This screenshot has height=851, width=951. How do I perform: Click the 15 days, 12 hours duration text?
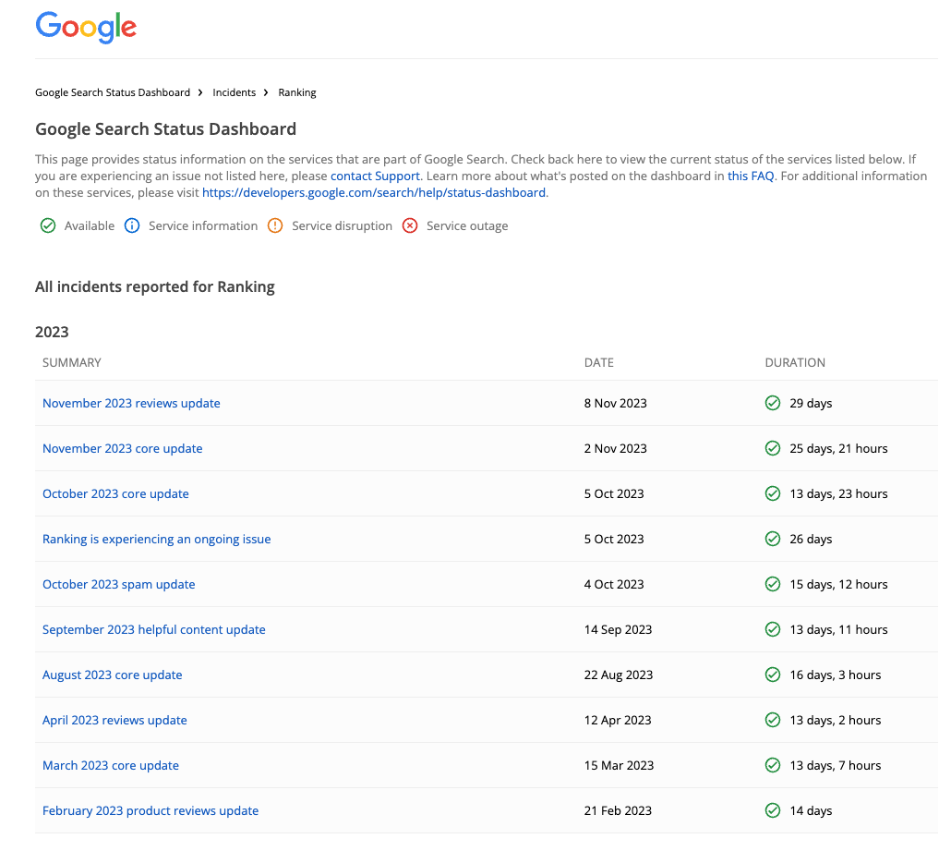[838, 584]
